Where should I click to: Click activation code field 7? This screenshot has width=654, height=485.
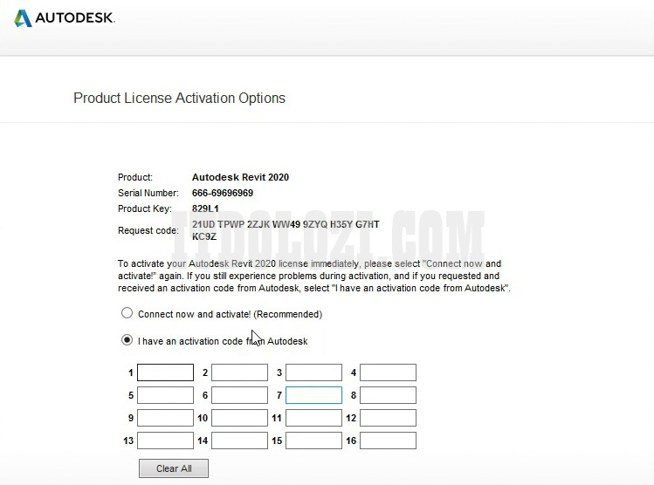pos(313,395)
